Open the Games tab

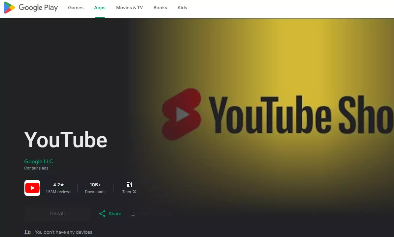76,8
